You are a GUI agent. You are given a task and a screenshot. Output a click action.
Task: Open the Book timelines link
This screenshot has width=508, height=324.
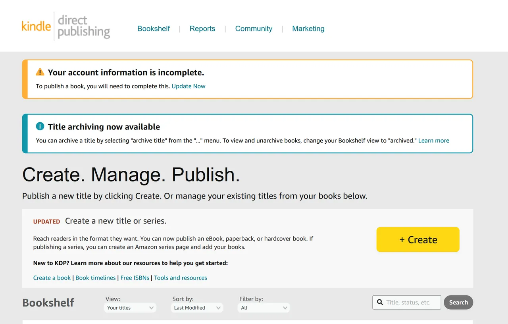tap(96, 278)
